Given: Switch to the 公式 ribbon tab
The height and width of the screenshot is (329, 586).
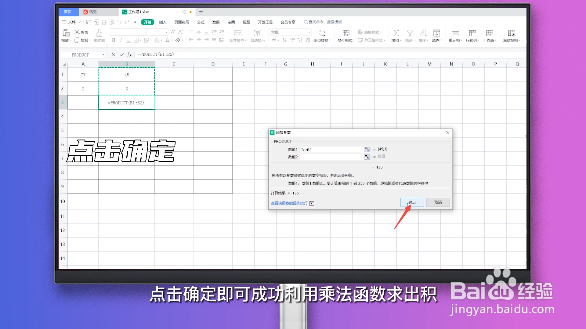Looking at the screenshot, I should [200, 22].
